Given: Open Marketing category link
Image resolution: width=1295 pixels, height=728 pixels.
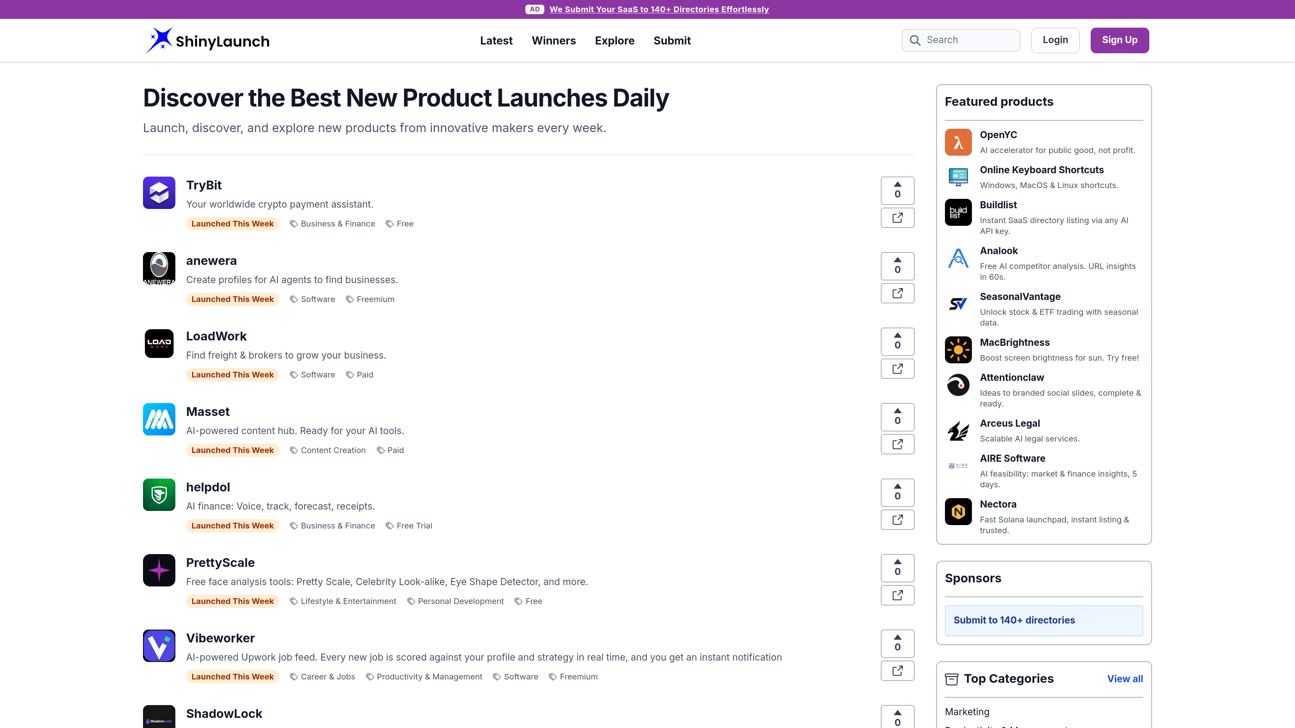Looking at the screenshot, I should 967,712.
